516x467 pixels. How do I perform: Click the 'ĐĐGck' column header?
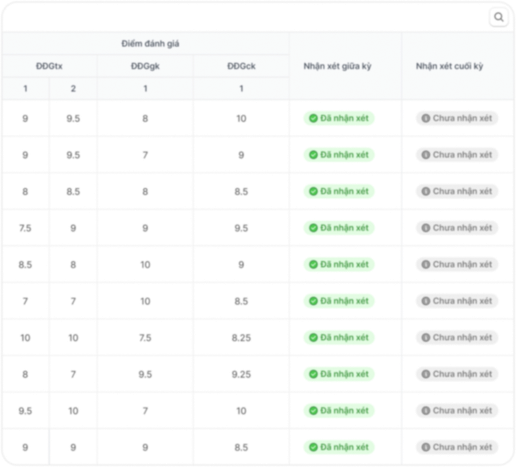pos(241,66)
